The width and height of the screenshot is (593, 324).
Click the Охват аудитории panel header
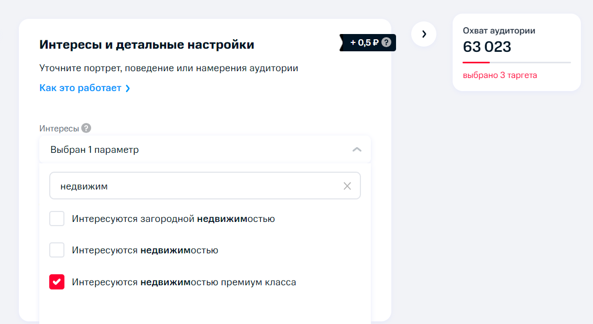498,30
